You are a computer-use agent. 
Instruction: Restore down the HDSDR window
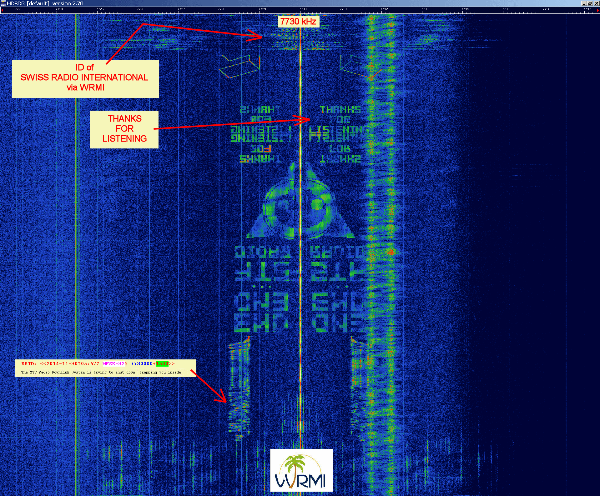point(590,3)
